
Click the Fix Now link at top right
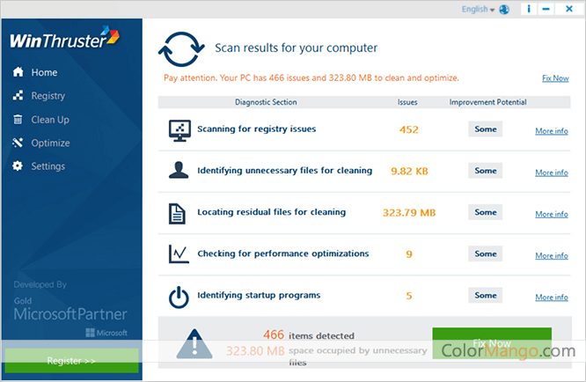[x=555, y=78]
